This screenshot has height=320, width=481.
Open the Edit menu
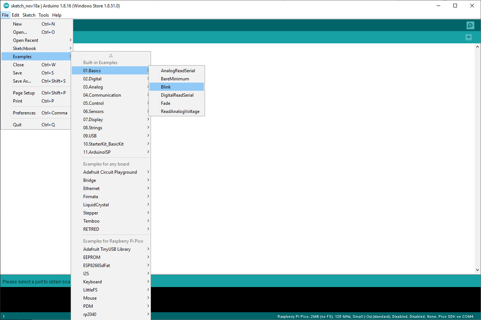point(16,15)
